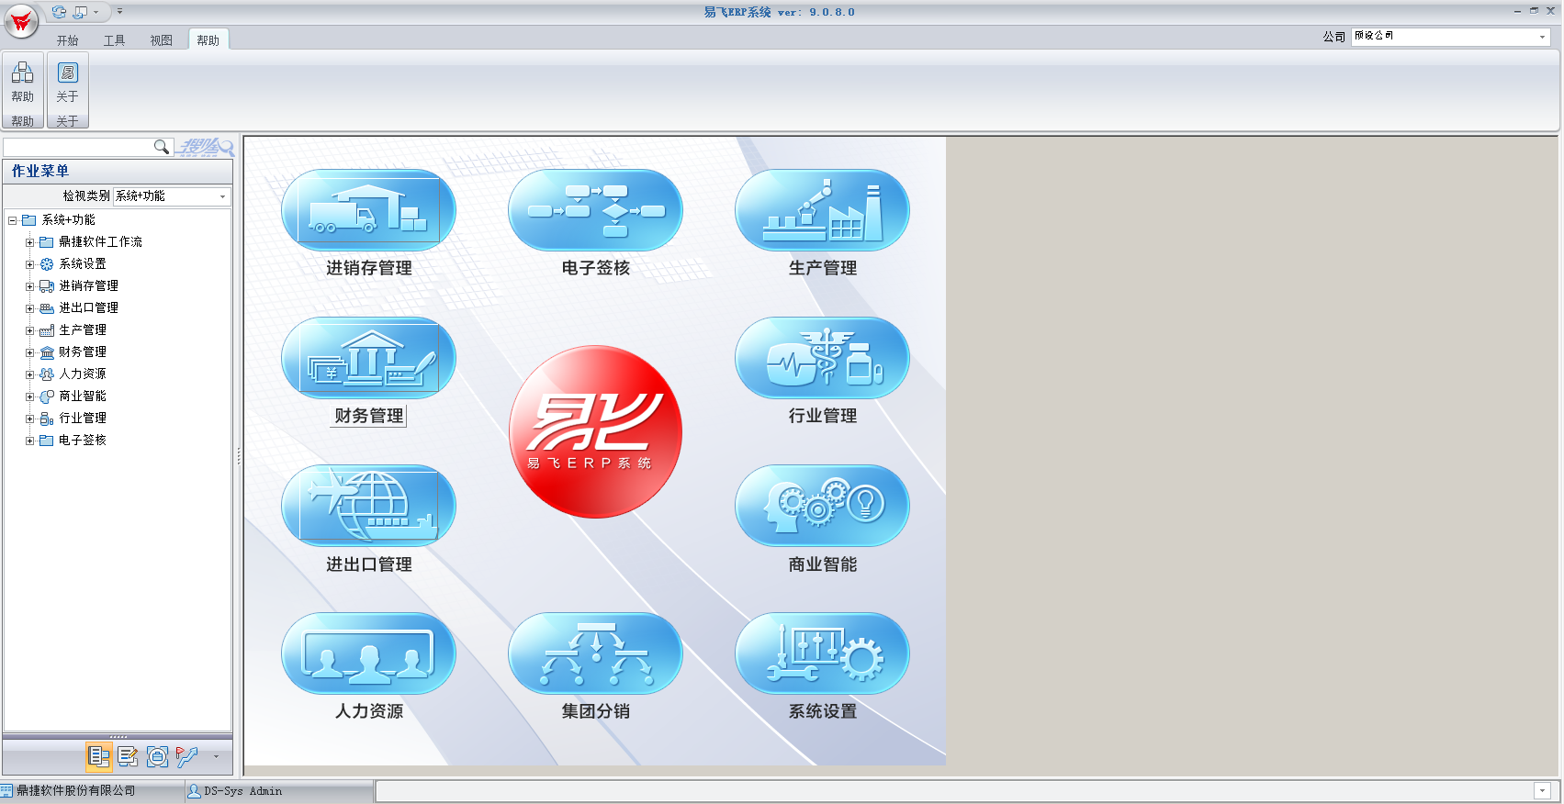Image resolution: width=1564 pixels, height=804 pixels.
Task: Open the 公司 company dropdown
Action: point(1542,37)
